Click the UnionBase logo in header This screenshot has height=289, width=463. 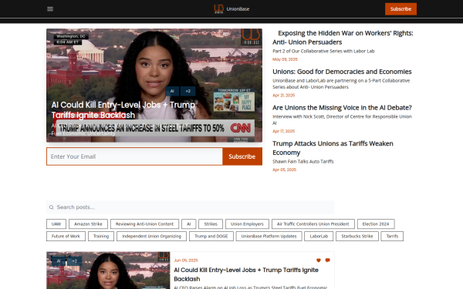click(231, 8)
